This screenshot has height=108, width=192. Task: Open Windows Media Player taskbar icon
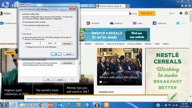31,105
